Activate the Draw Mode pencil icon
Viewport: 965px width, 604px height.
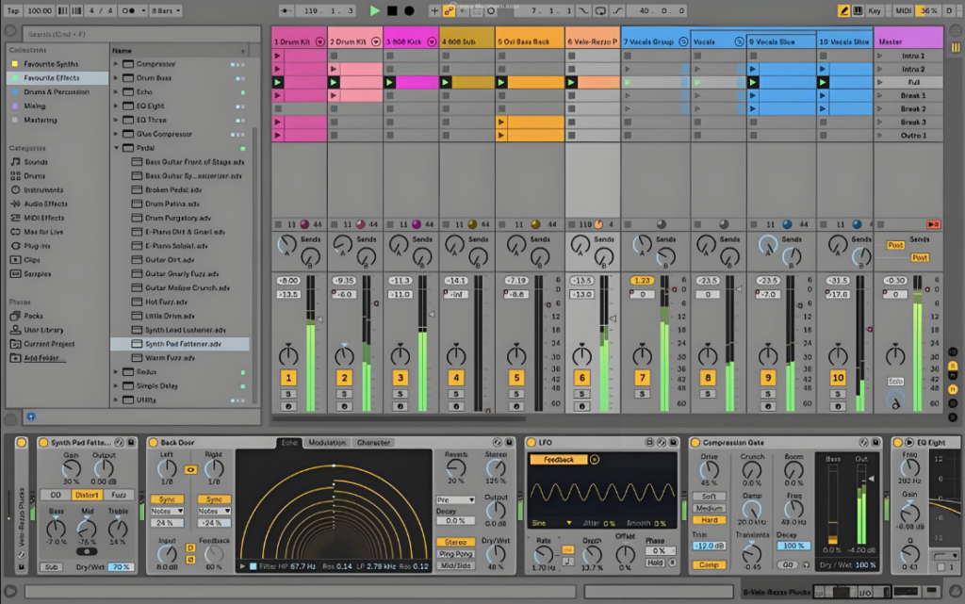pos(844,10)
